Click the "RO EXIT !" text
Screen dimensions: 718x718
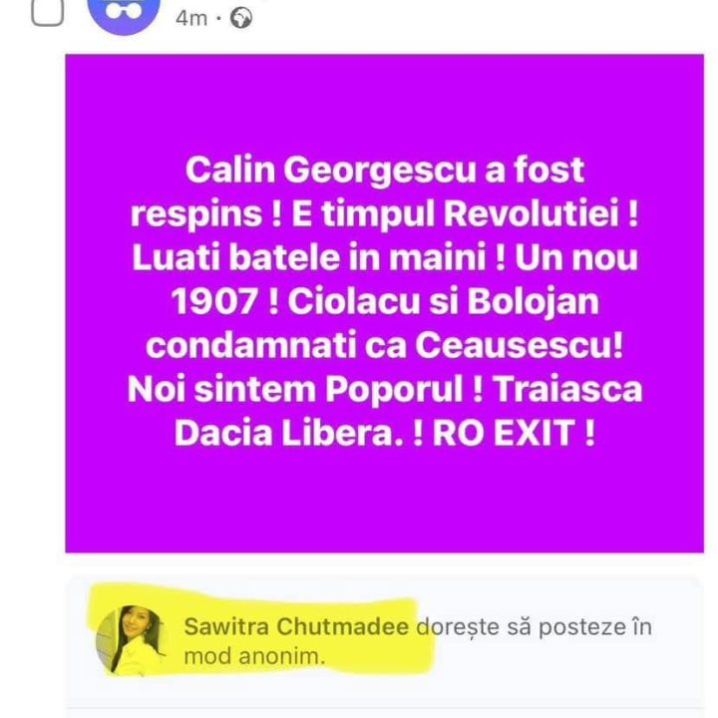coord(514,433)
